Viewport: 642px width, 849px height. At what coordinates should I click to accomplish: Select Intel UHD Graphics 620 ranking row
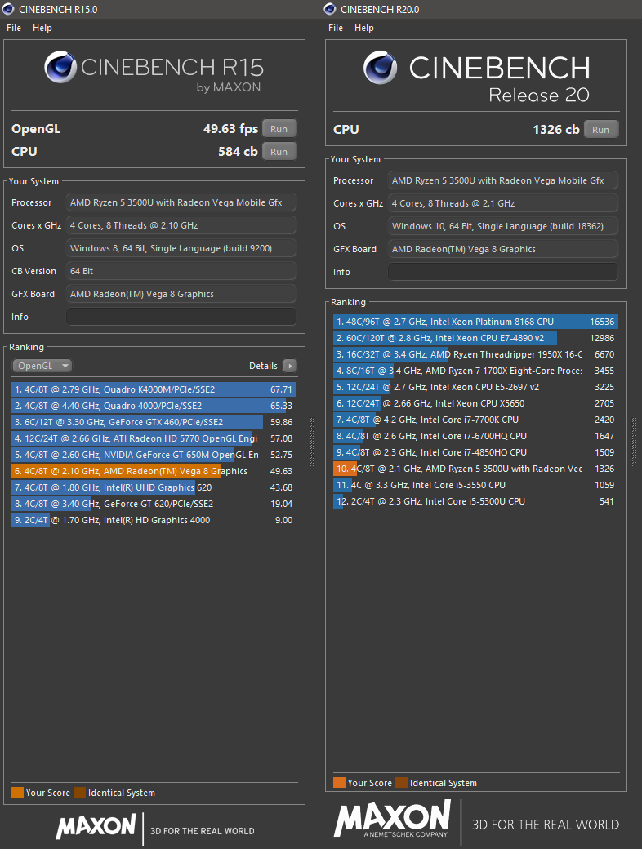pos(154,487)
